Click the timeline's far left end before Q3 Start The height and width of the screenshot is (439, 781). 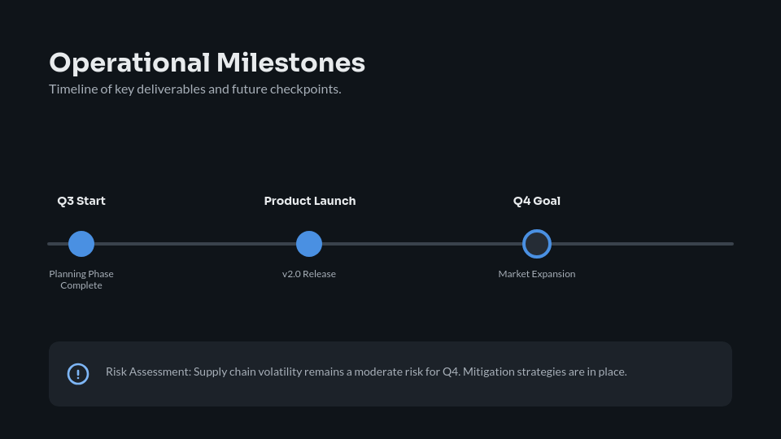pos(55,244)
